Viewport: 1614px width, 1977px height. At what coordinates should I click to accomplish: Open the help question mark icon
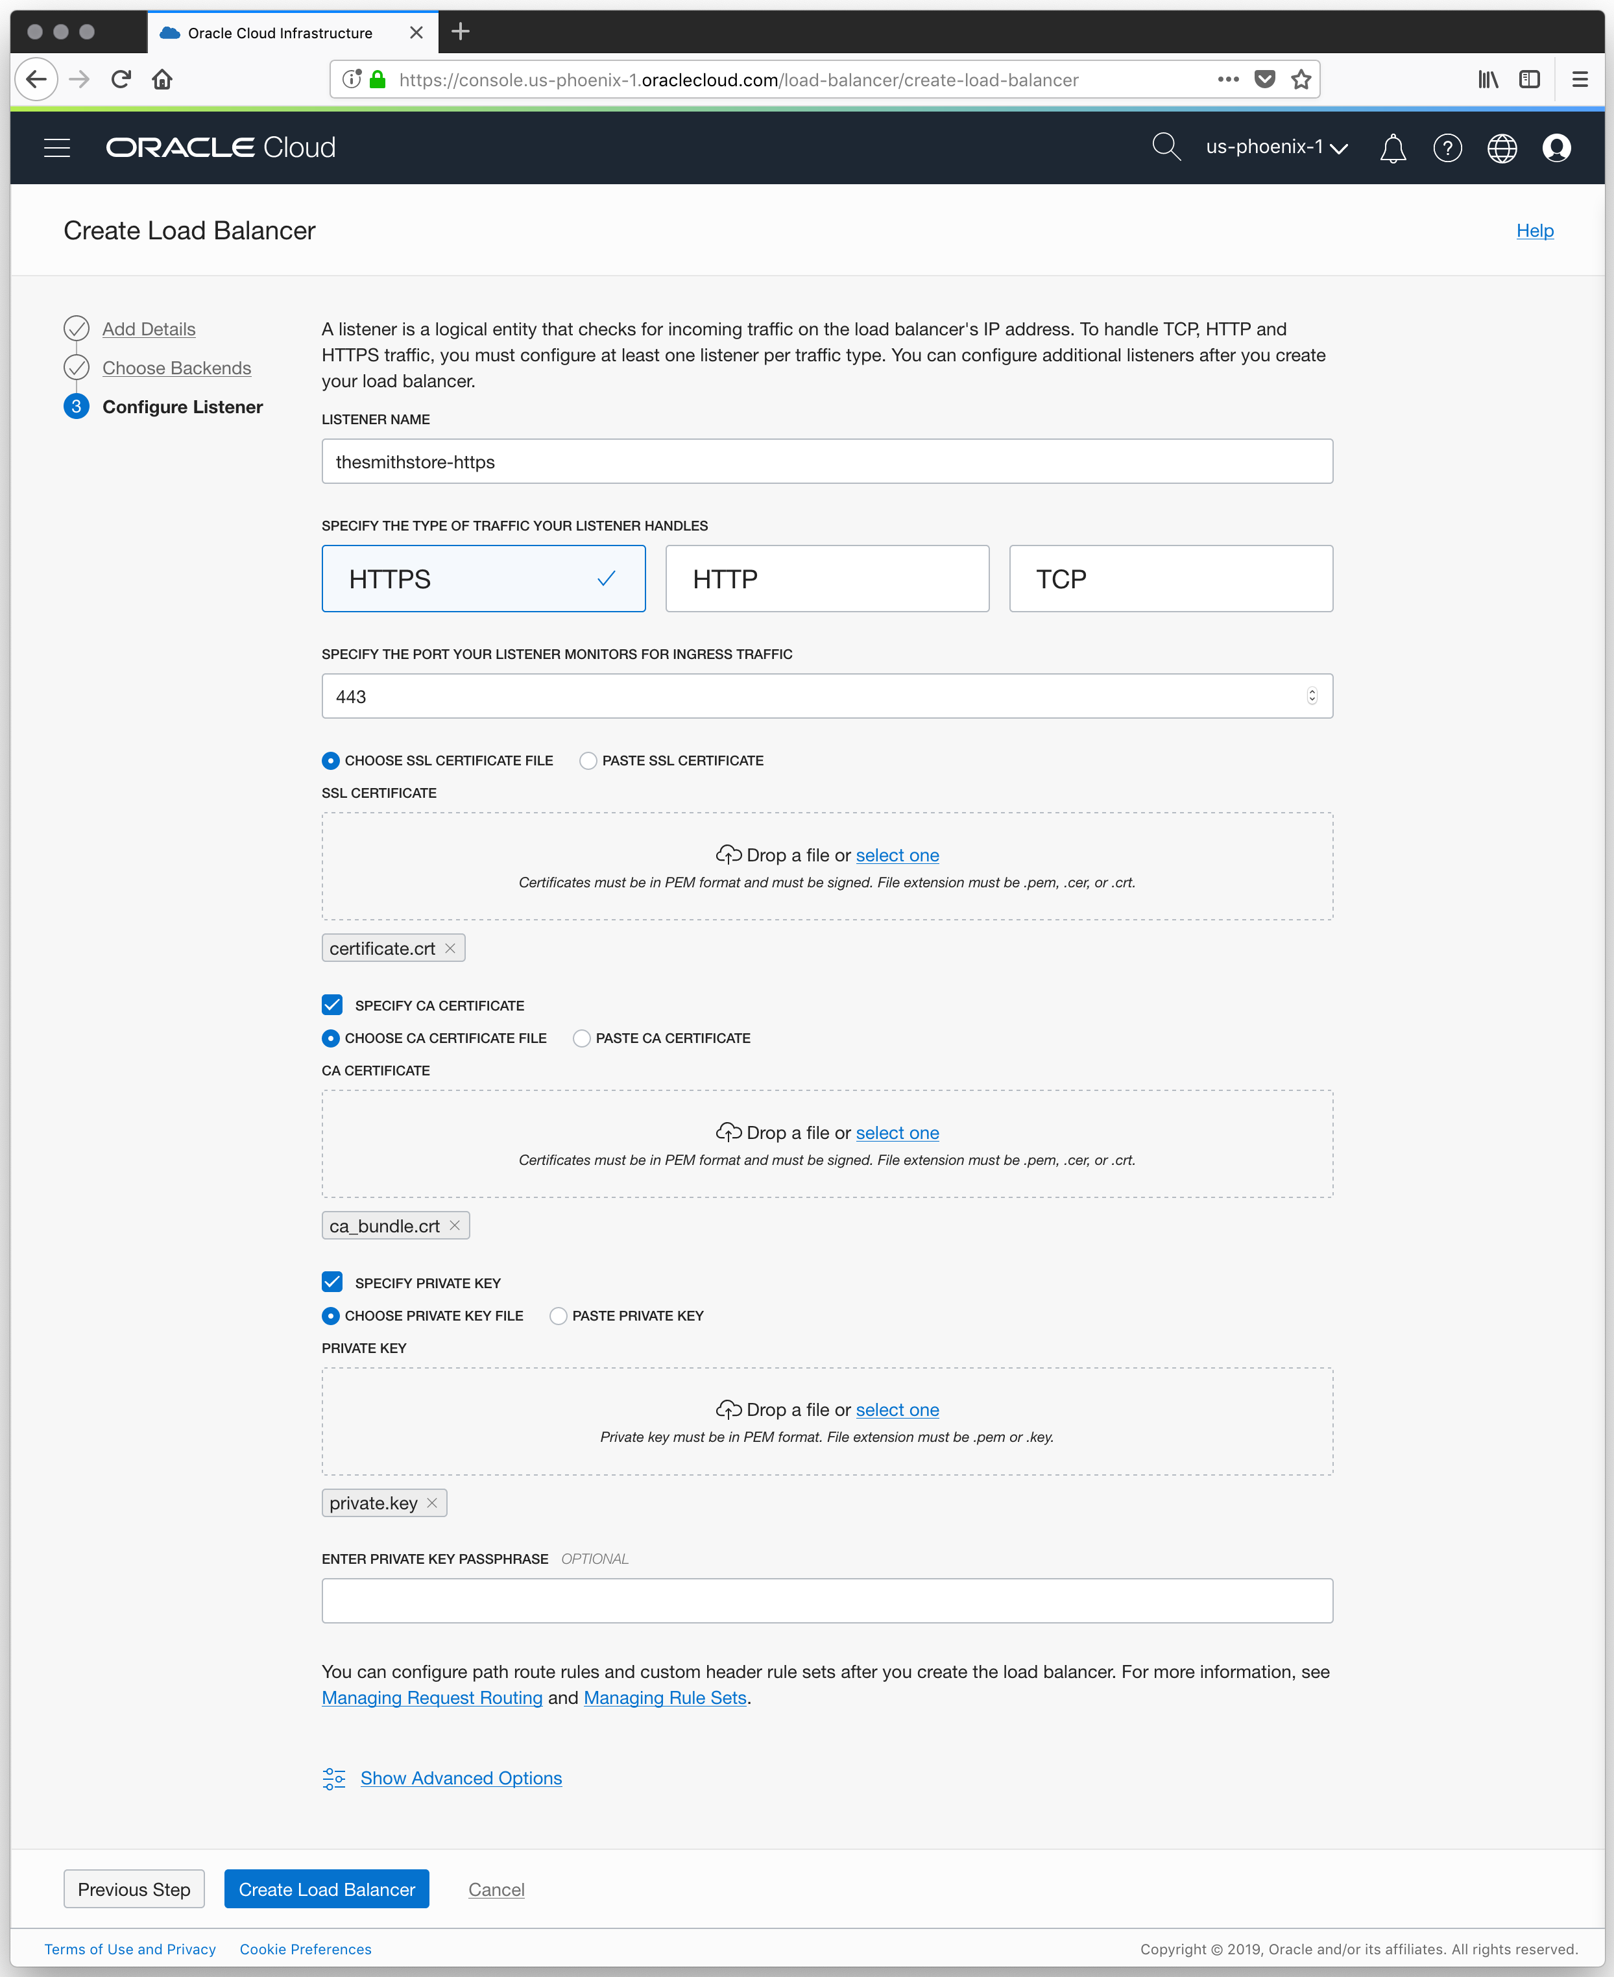(x=1447, y=148)
